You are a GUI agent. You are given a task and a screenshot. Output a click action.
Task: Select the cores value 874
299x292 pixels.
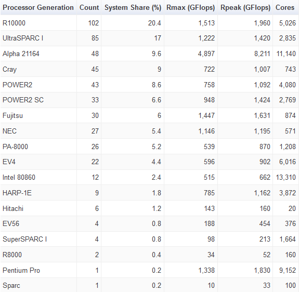(290, 116)
